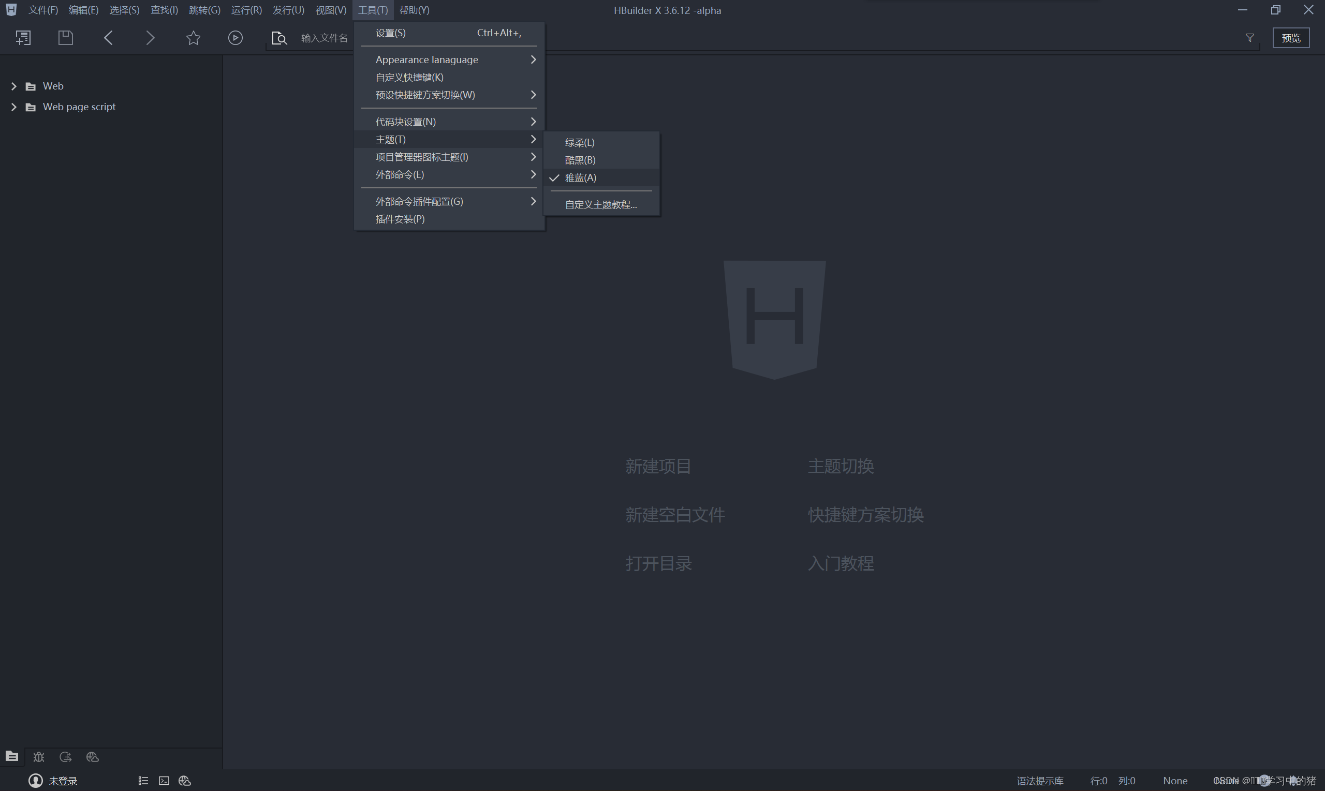Open the terminal icon in status bar
This screenshot has height=791, width=1325.
point(164,781)
